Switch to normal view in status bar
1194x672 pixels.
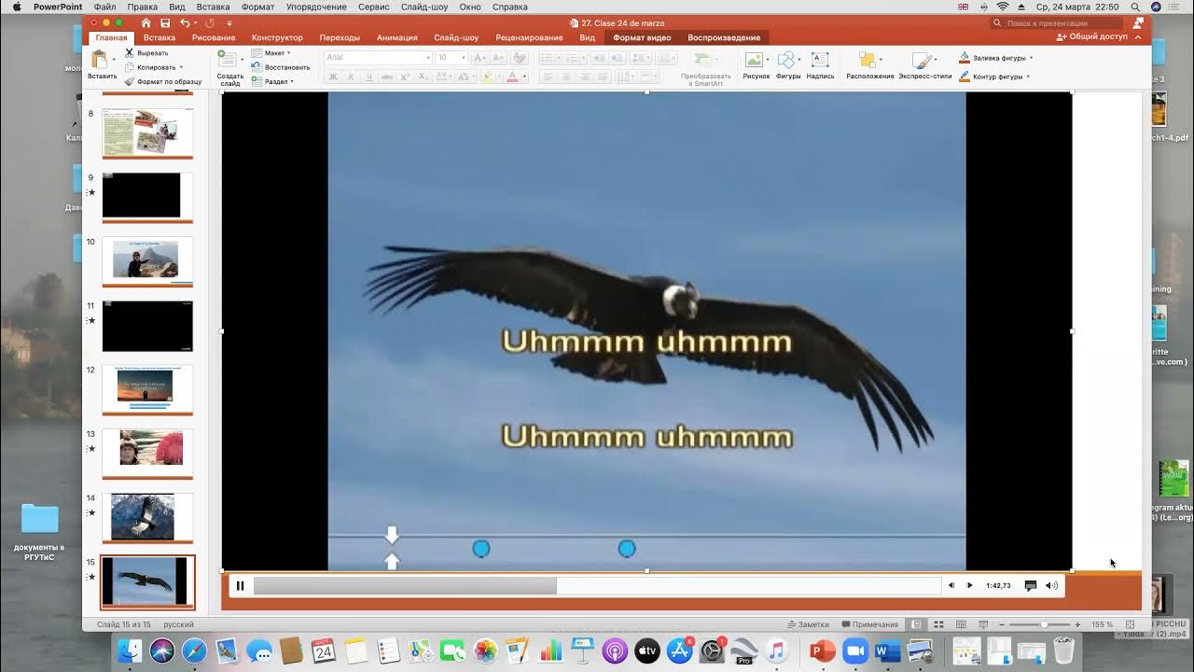pyautogui.click(x=917, y=624)
